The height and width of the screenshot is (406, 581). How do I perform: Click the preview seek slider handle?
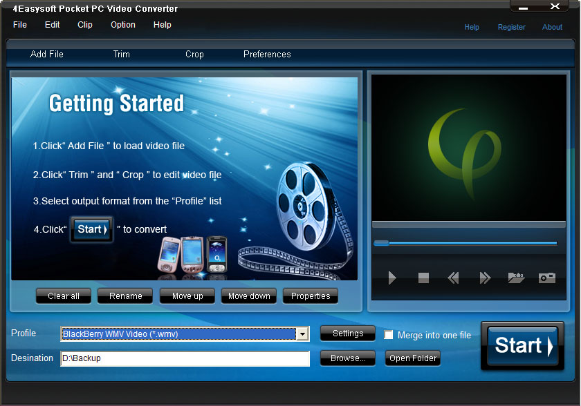(381, 243)
